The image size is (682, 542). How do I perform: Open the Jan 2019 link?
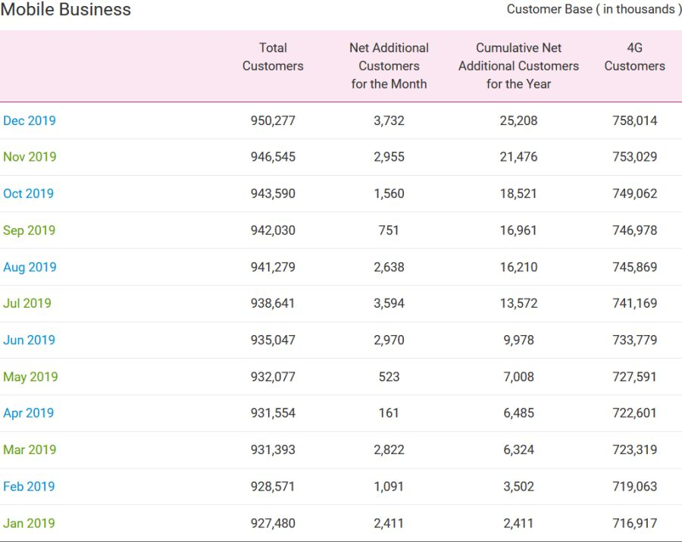point(29,523)
